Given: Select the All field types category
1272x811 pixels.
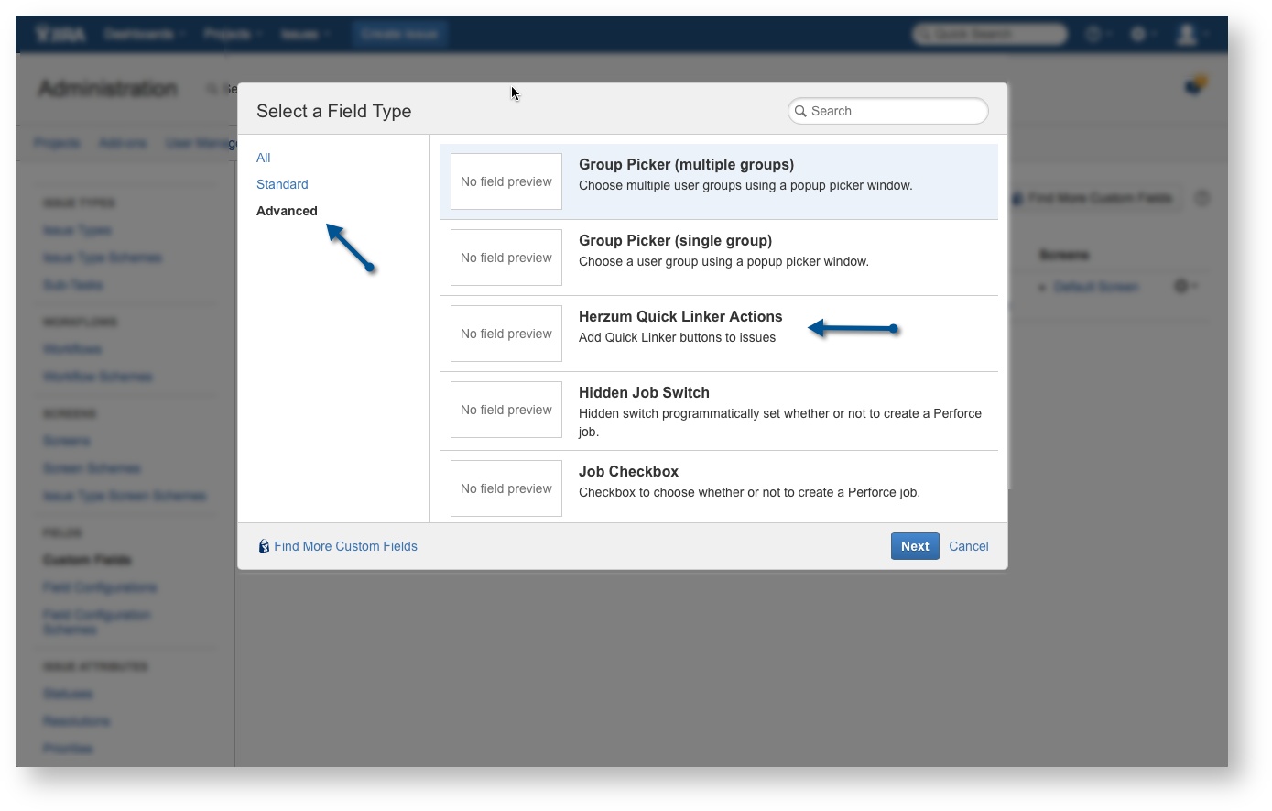Looking at the screenshot, I should 263,158.
